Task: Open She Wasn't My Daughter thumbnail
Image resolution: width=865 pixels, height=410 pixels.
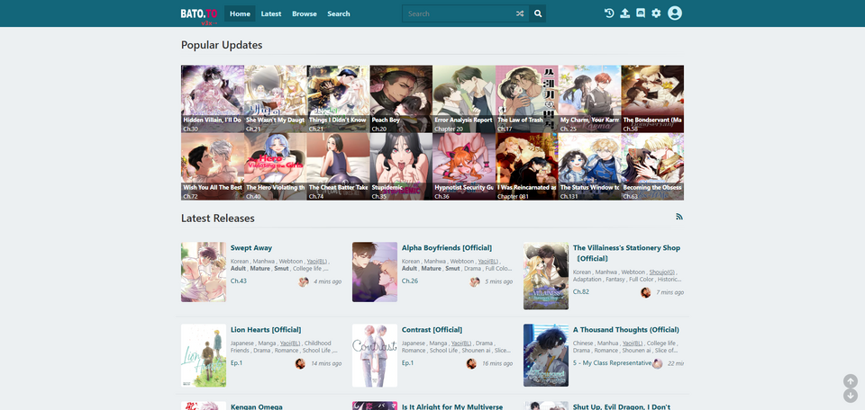Action: (276, 99)
